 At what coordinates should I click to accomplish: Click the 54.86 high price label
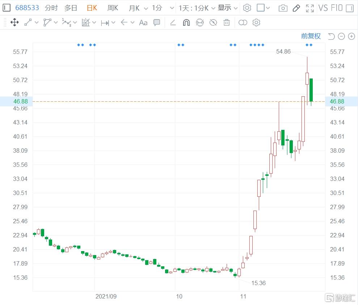[x=283, y=51]
